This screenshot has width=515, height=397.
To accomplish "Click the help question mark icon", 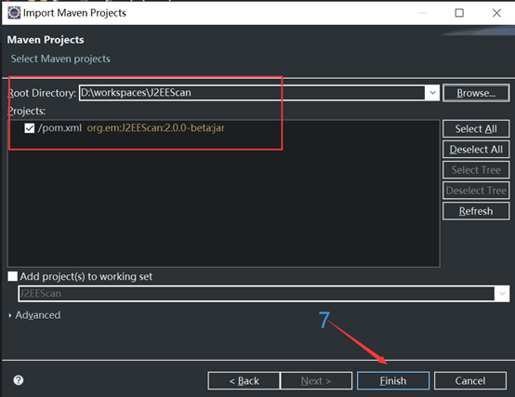I will tap(19, 380).
